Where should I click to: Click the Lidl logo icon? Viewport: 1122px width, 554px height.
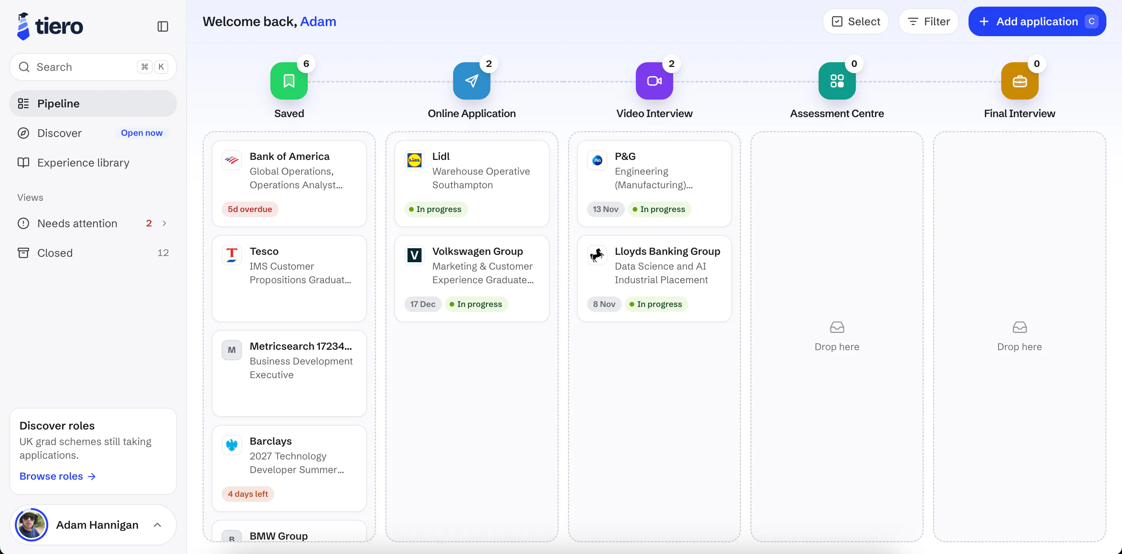click(x=414, y=160)
